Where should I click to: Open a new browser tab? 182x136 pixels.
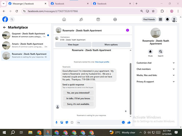point(136,4)
